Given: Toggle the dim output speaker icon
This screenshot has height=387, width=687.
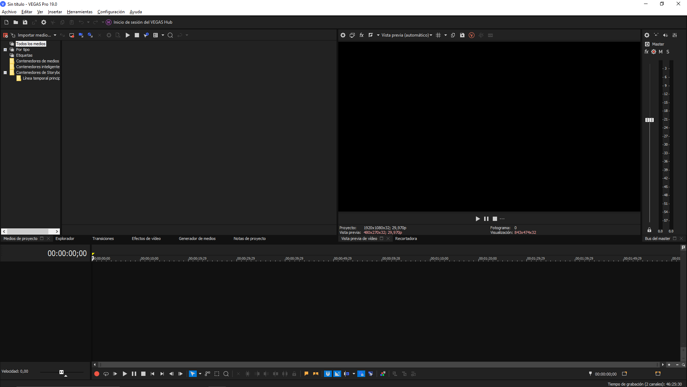Looking at the screenshot, I should click(665, 35).
